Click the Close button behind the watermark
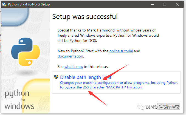 pos(169,106)
